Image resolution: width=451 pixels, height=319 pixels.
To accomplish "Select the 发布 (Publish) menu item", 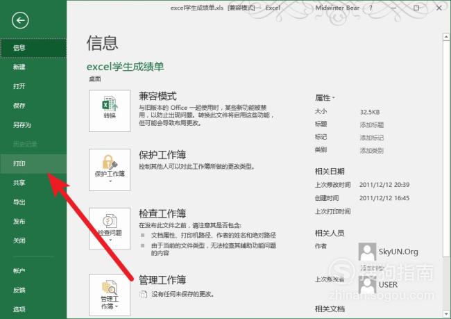I will [33, 221].
